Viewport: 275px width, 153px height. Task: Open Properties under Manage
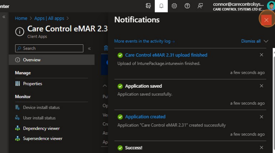tap(32, 83)
